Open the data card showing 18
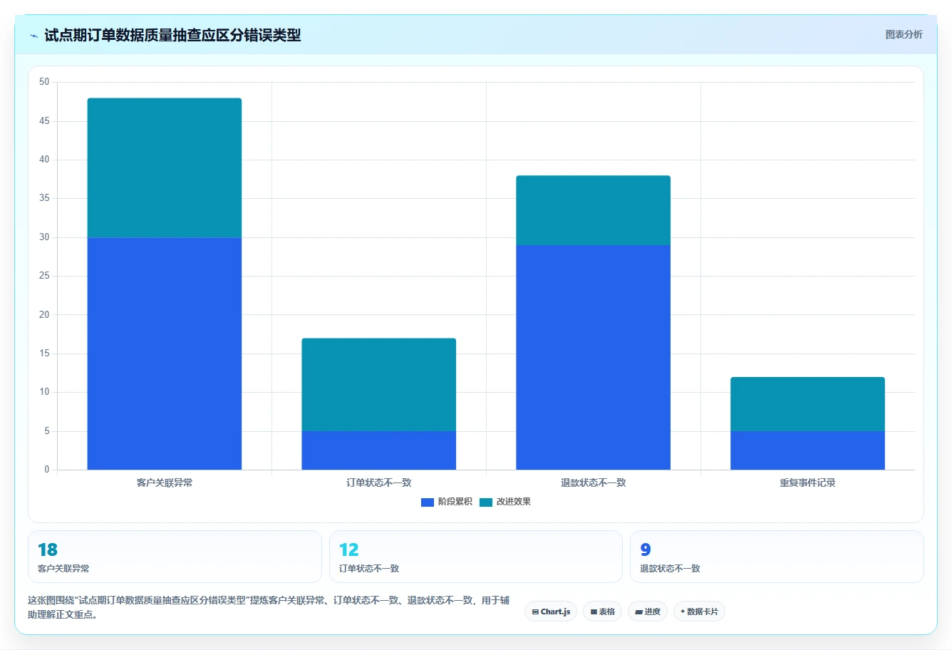The width and height of the screenshot is (952, 650). [x=175, y=557]
